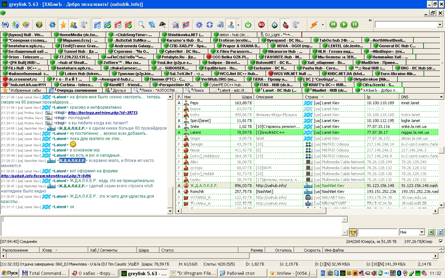Click the red 80 limit icon
Image resolution: width=445 pixels, height=278 pixels.
pos(261,25)
